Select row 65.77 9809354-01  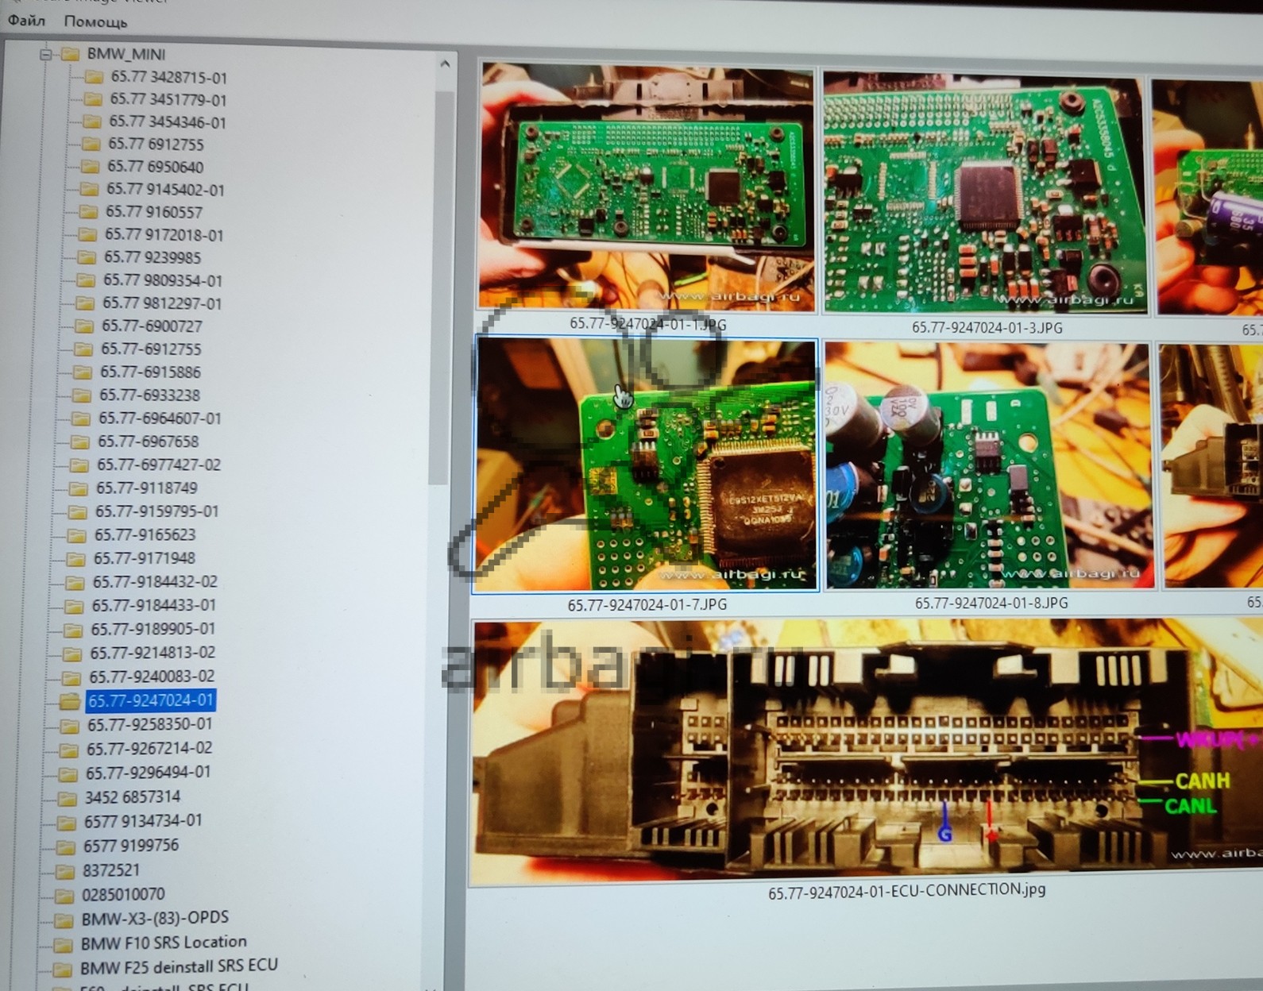[x=163, y=280]
